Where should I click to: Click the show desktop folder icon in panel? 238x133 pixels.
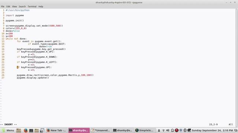(x=19, y=130)
